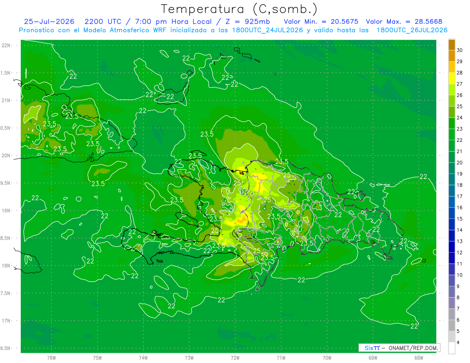Viewport: 470px width, 363px height.
Task: Pick the purple swatch between 7 and 8
Action: tap(452, 303)
